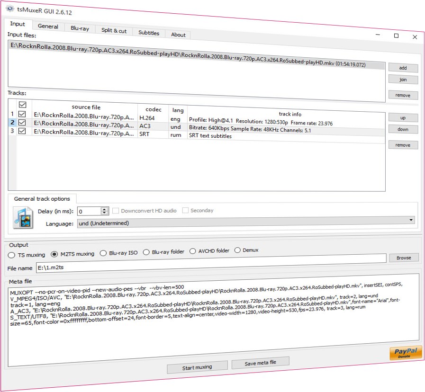Image resolution: width=425 pixels, height=392 pixels.
Task: Click the 'codec' column header
Action: pos(154,109)
